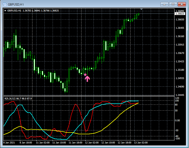Click the pink up arrow buy signal

pos(87,79)
